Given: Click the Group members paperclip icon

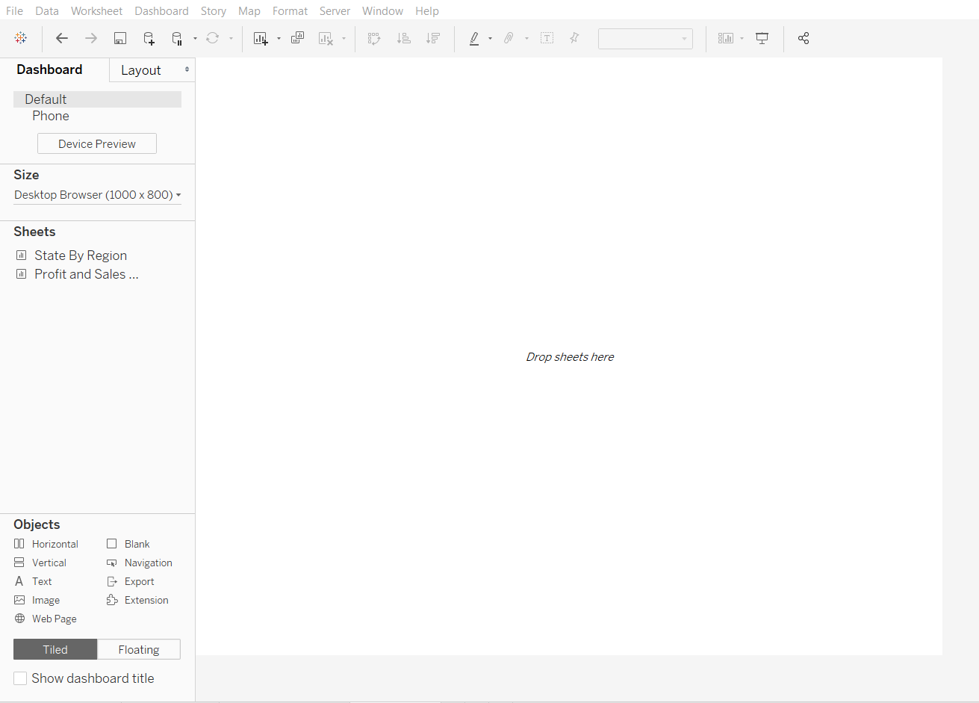Looking at the screenshot, I should (x=509, y=38).
